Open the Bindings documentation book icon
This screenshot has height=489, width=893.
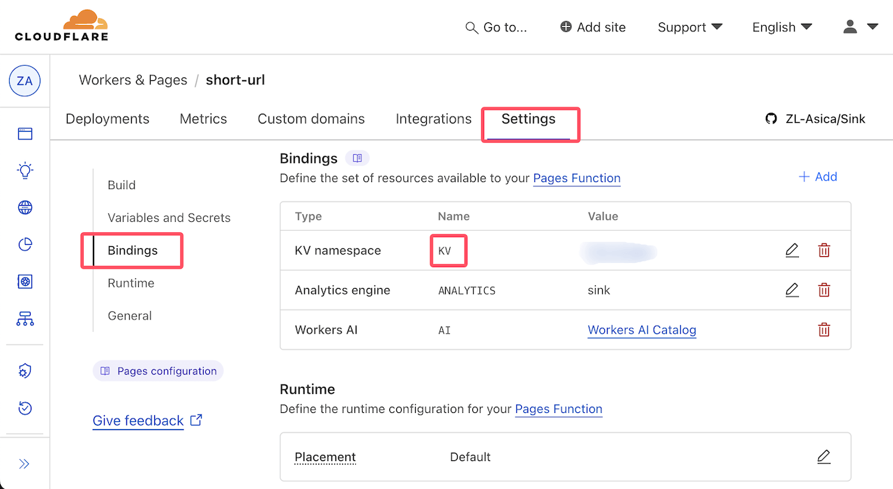point(357,158)
